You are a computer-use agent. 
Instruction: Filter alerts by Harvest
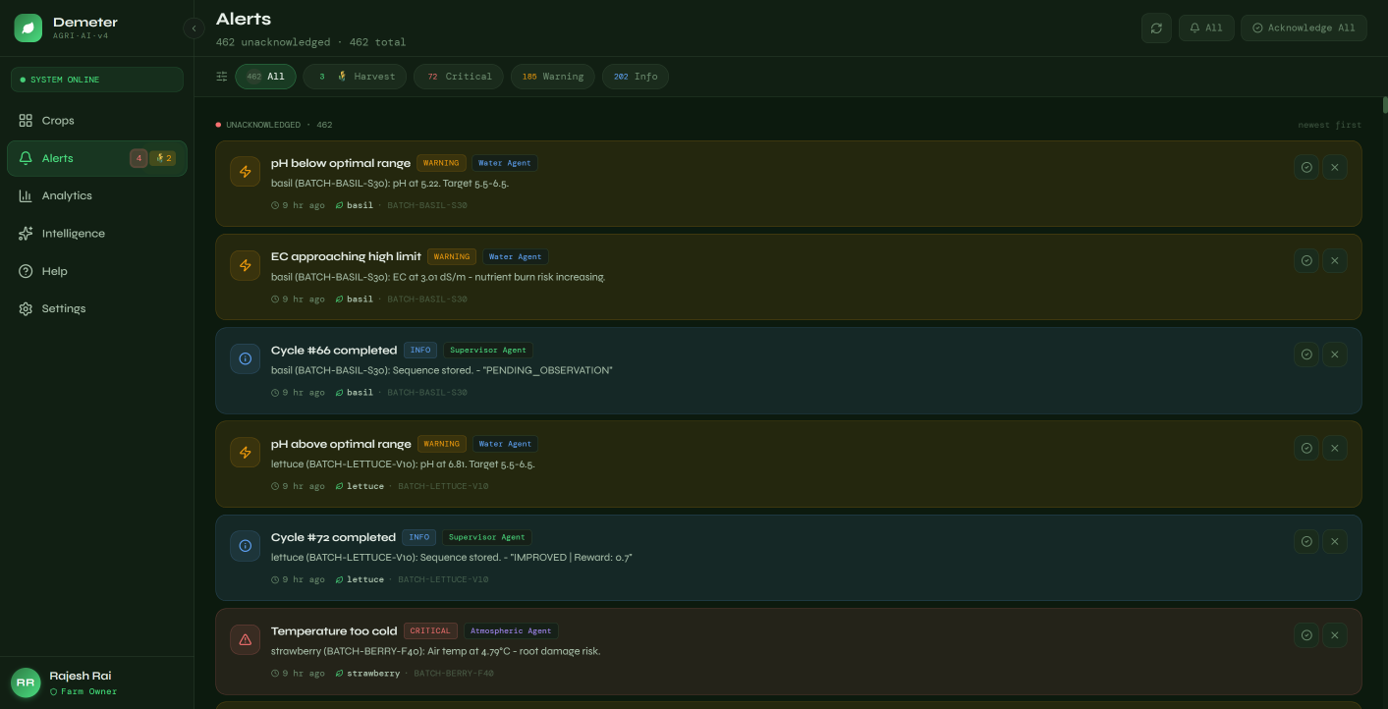click(x=355, y=77)
